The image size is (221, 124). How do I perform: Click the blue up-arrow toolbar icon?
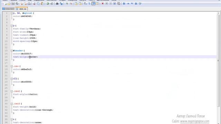(x=128, y=4)
